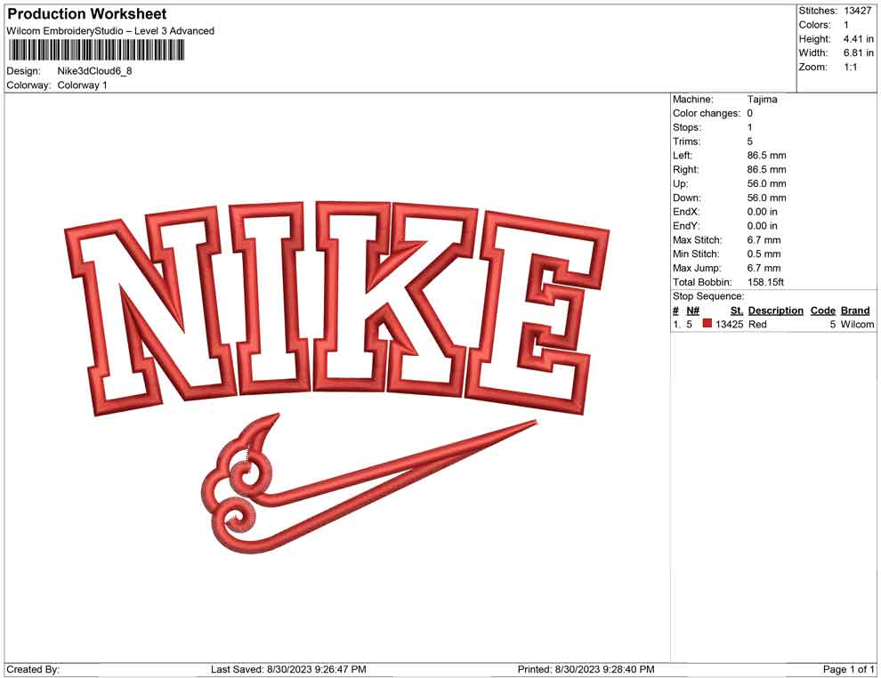
Task: Click the 'N#' column header
Action: pyautogui.click(x=692, y=310)
